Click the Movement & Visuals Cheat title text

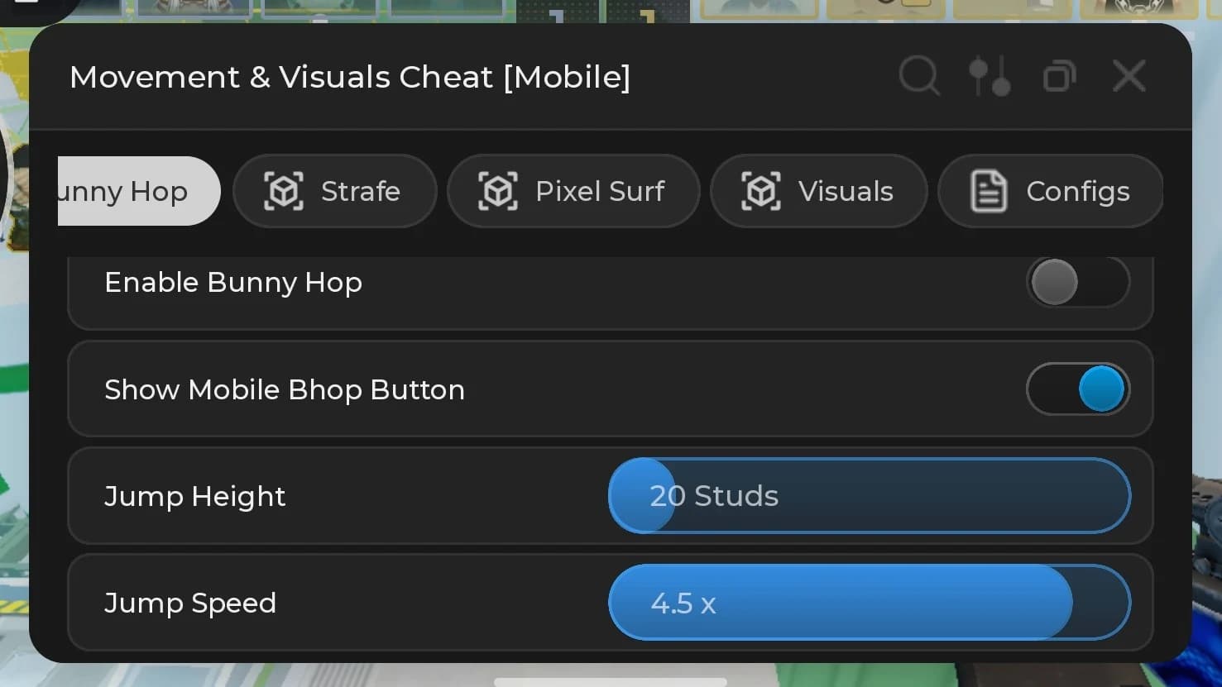pos(350,77)
